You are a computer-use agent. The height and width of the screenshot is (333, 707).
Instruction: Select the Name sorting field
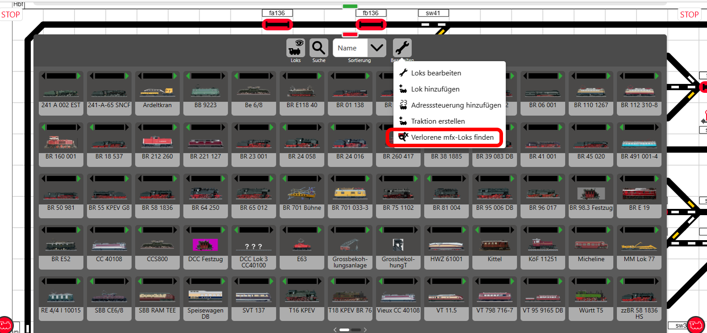(x=350, y=48)
